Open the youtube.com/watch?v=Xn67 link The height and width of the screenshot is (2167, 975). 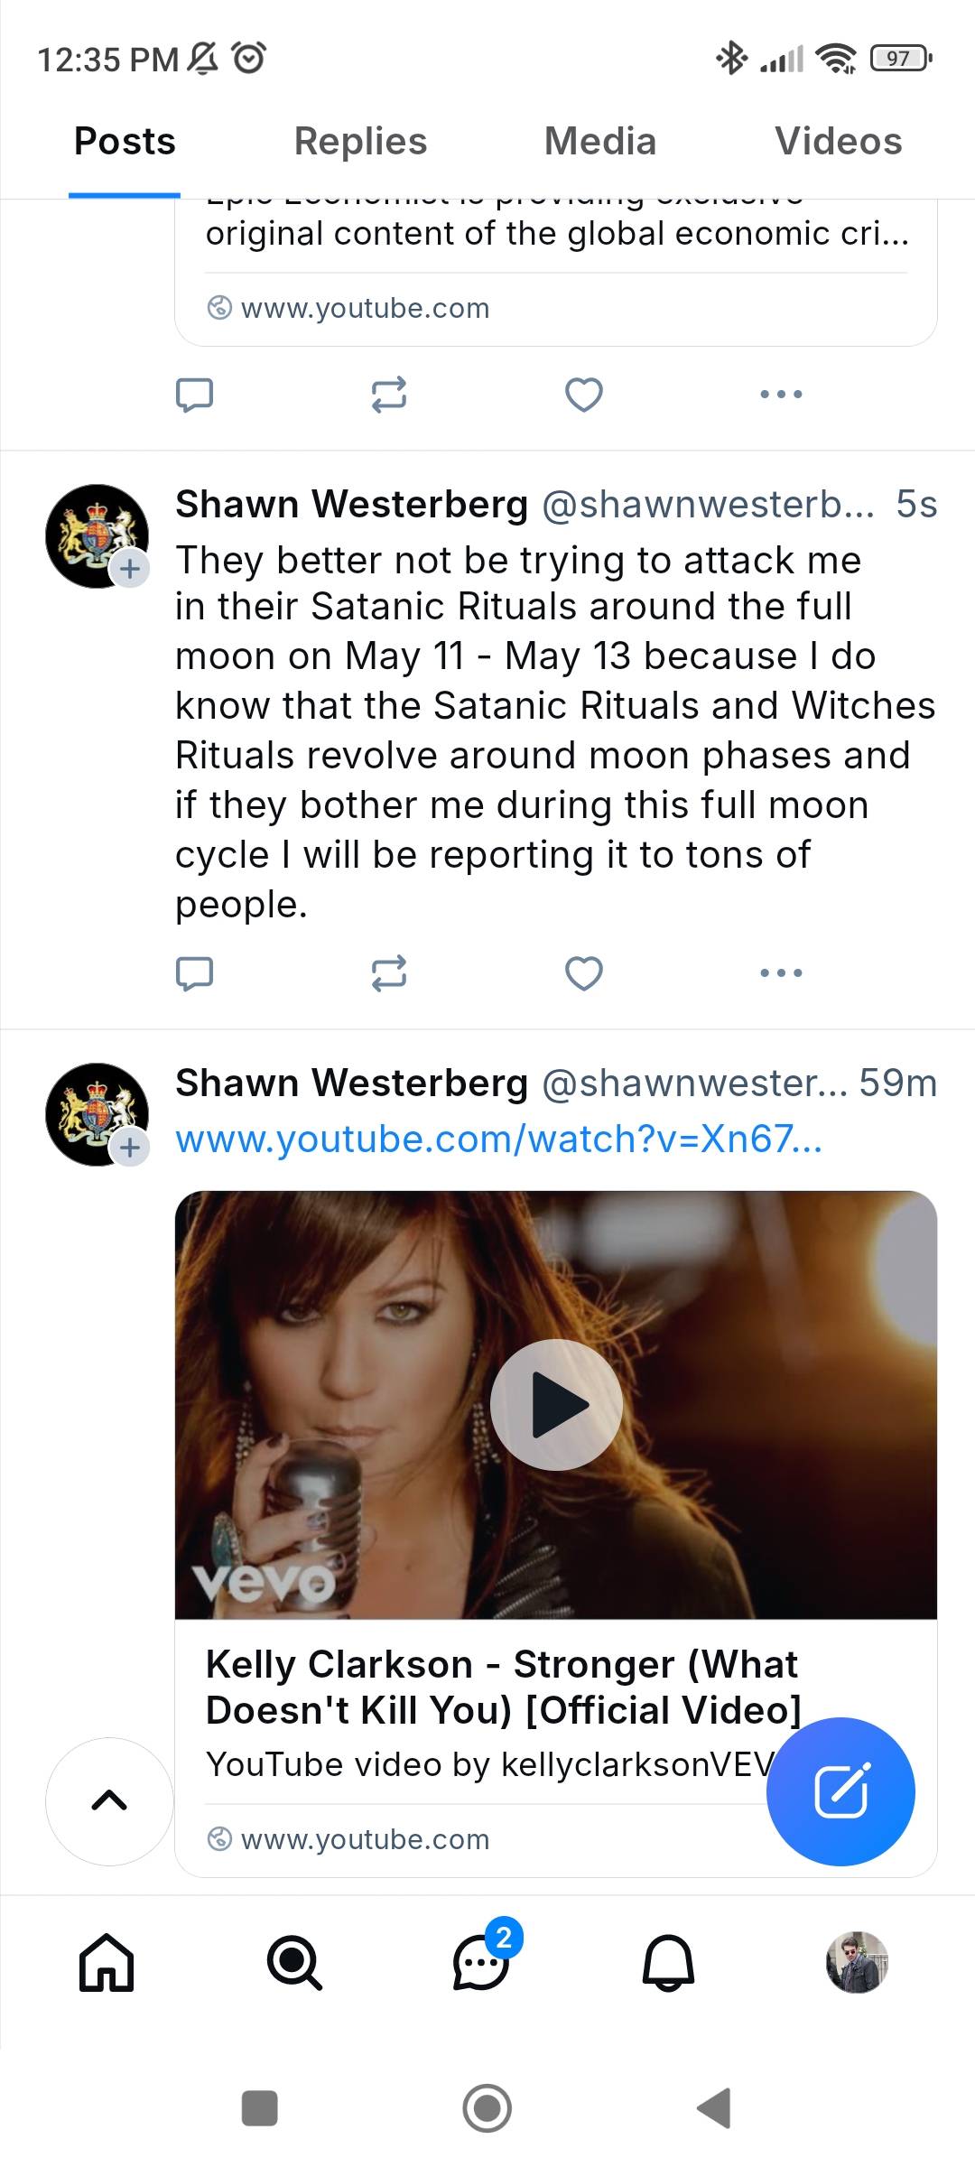[498, 1139]
